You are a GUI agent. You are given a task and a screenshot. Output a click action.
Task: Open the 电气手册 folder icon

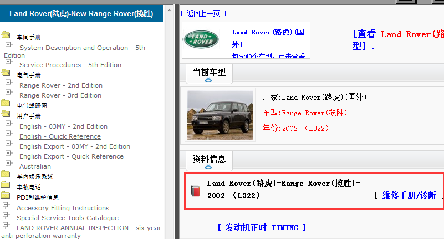(x=6, y=73)
